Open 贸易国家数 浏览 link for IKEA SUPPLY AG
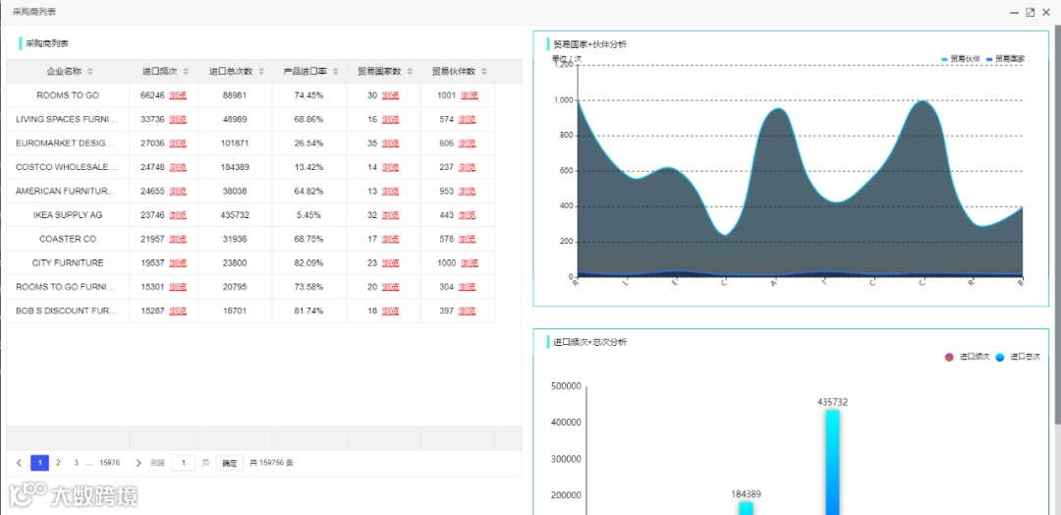 [390, 215]
